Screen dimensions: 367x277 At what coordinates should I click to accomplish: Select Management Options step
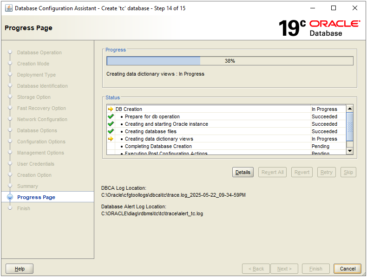pos(40,153)
